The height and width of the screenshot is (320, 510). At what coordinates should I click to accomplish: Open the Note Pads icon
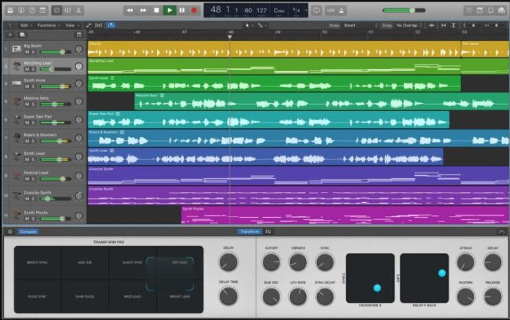(x=480, y=10)
